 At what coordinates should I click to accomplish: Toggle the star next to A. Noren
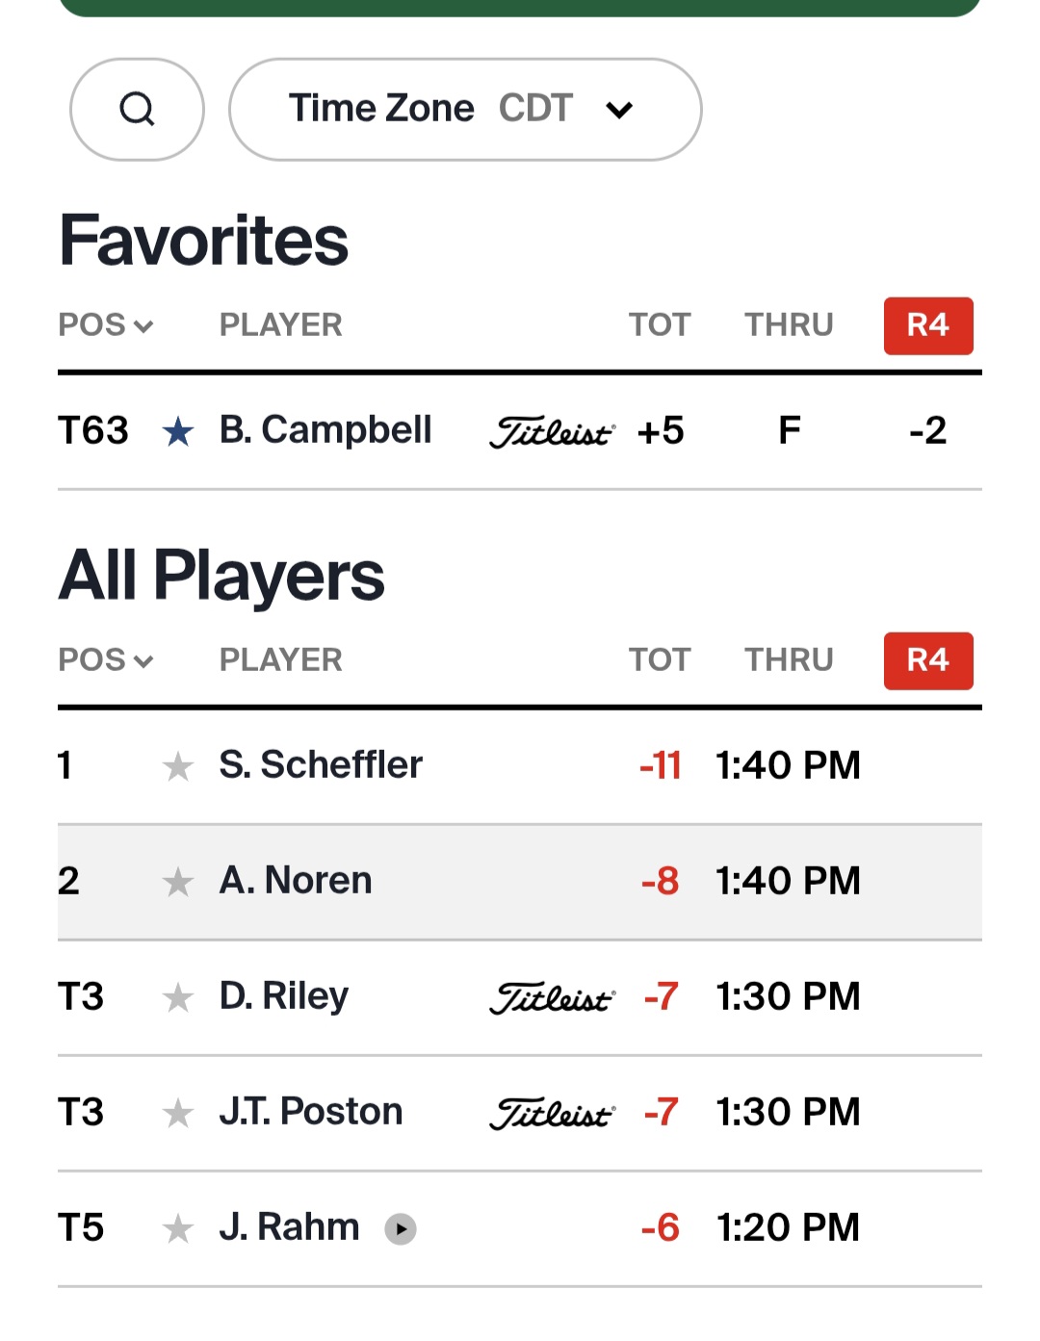click(178, 882)
